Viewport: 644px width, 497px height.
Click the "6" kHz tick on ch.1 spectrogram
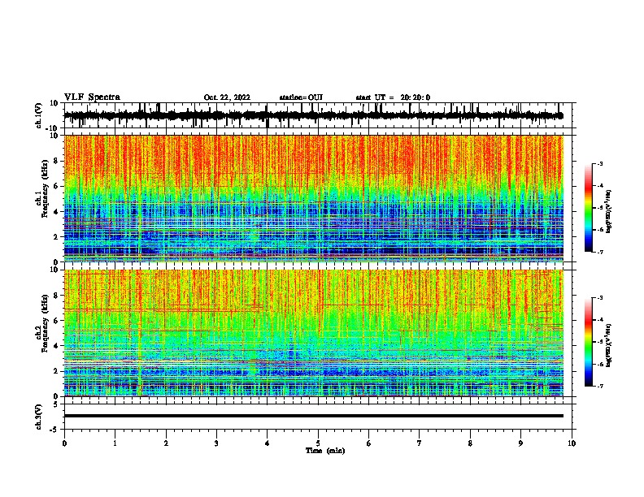coord(57,187)
